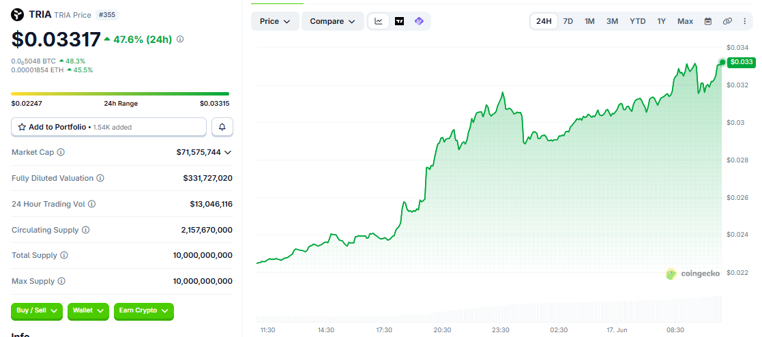Click the 17. Jun axis label

click(x=617, y=329)
